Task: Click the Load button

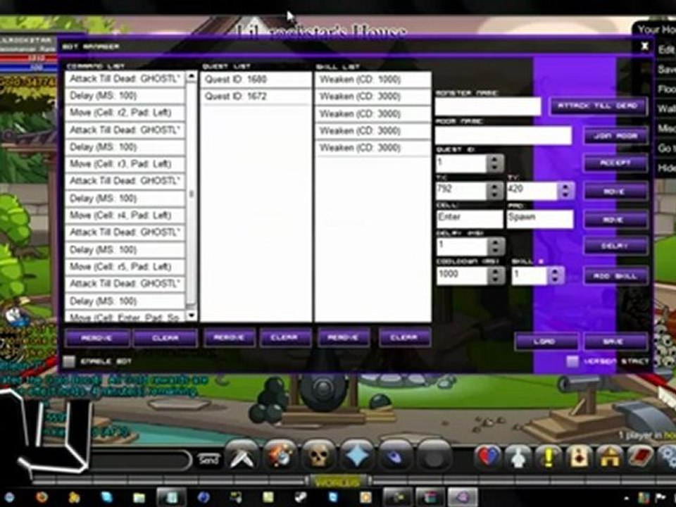Action: pos(546,342)
